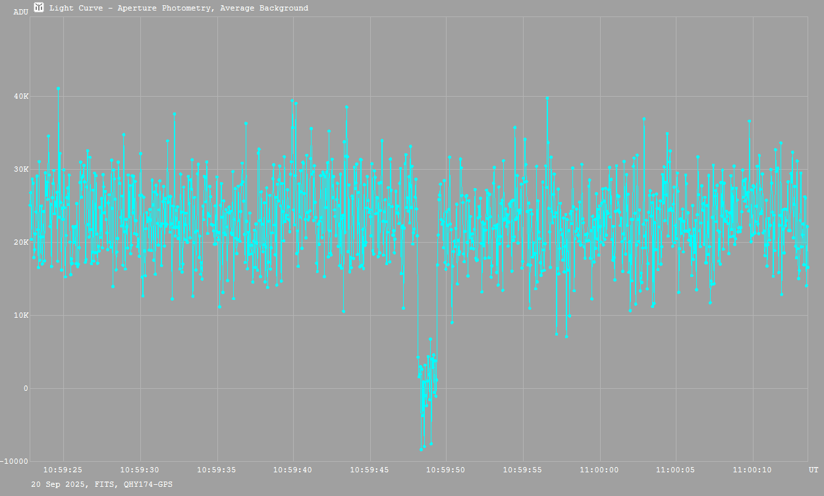Select the 11:00:00 time axis label
Viewport: 824px width, 496px height.
coord(599,470)
